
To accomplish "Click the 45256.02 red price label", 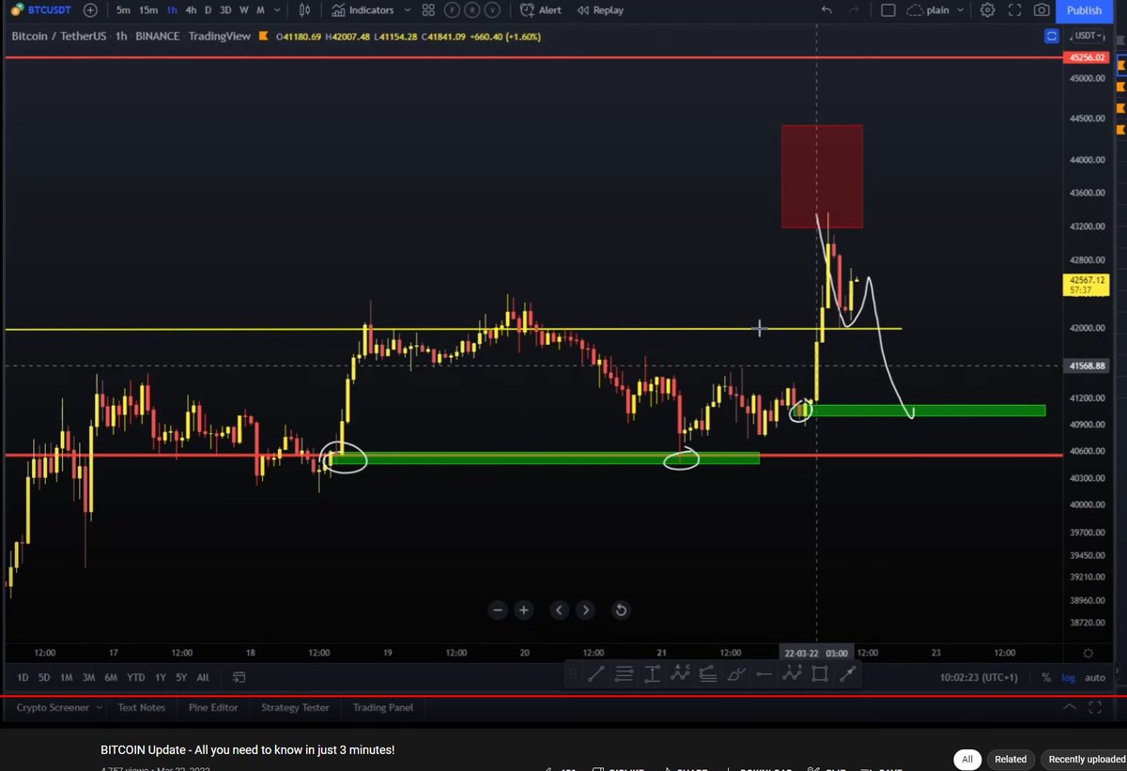I will (1086, 57).
